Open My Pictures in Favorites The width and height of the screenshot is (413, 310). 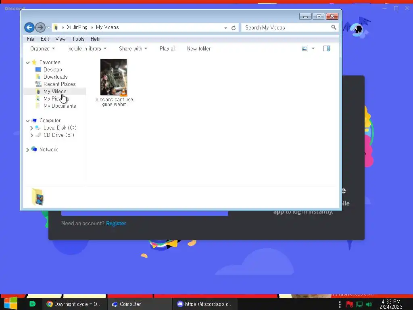56,98
